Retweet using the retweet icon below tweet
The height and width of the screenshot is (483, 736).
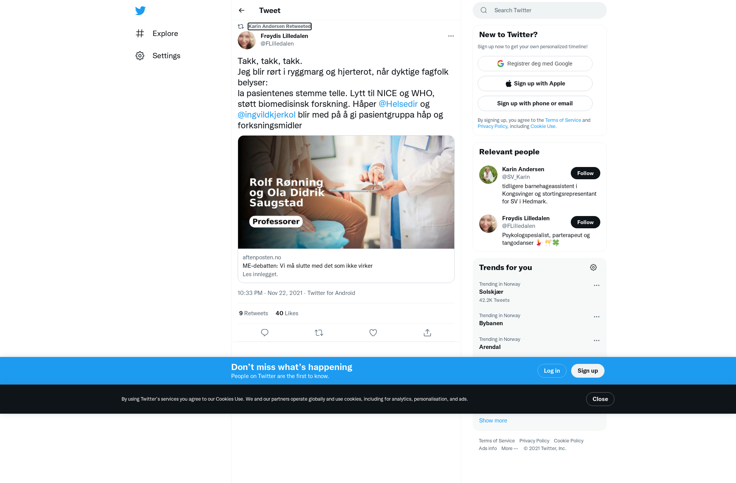(319, 332)
